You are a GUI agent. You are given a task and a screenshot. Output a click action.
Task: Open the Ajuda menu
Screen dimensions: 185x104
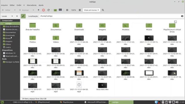coord(41,5)
